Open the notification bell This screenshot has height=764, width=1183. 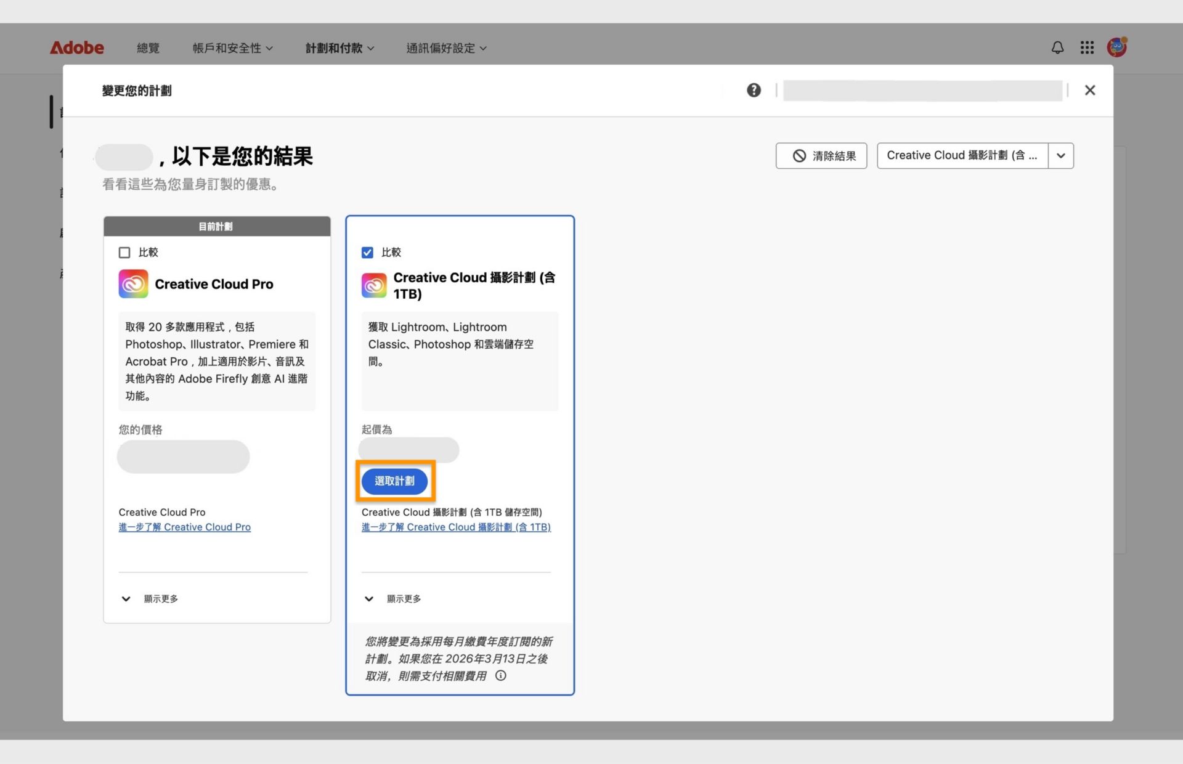[1057, 47]
